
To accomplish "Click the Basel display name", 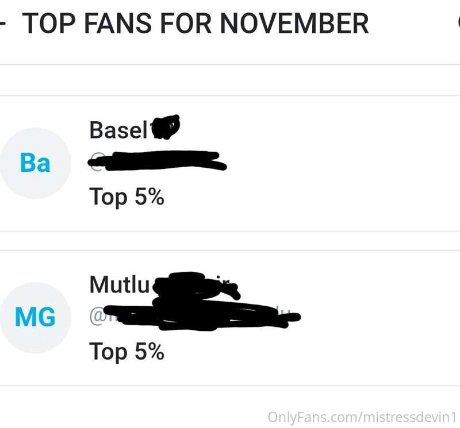I will pos(118,130).
